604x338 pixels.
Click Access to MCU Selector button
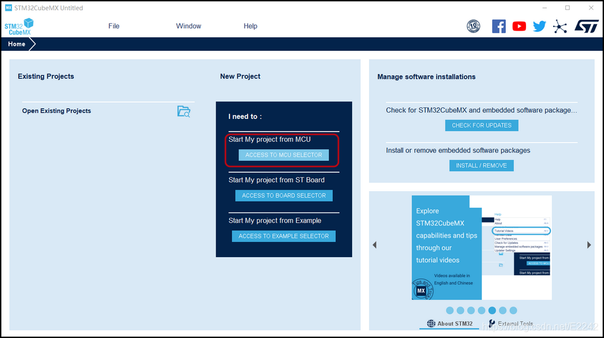283,155
